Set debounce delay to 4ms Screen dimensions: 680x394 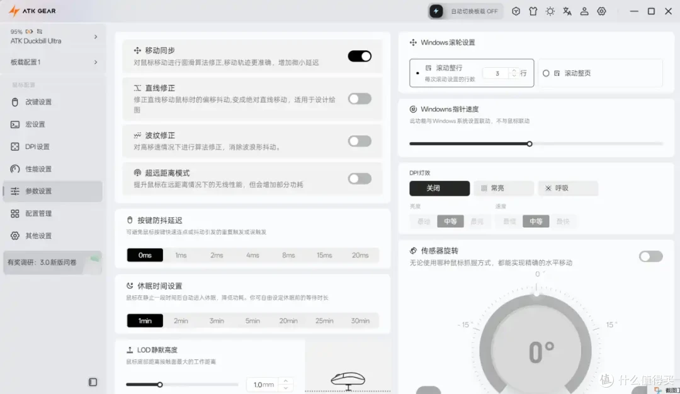(x=252, y=255)
